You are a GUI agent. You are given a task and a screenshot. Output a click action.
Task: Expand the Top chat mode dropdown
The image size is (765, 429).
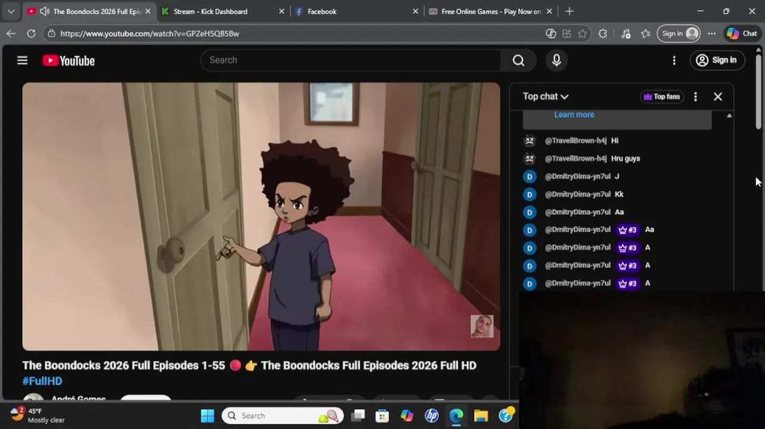tap(546, 97)
